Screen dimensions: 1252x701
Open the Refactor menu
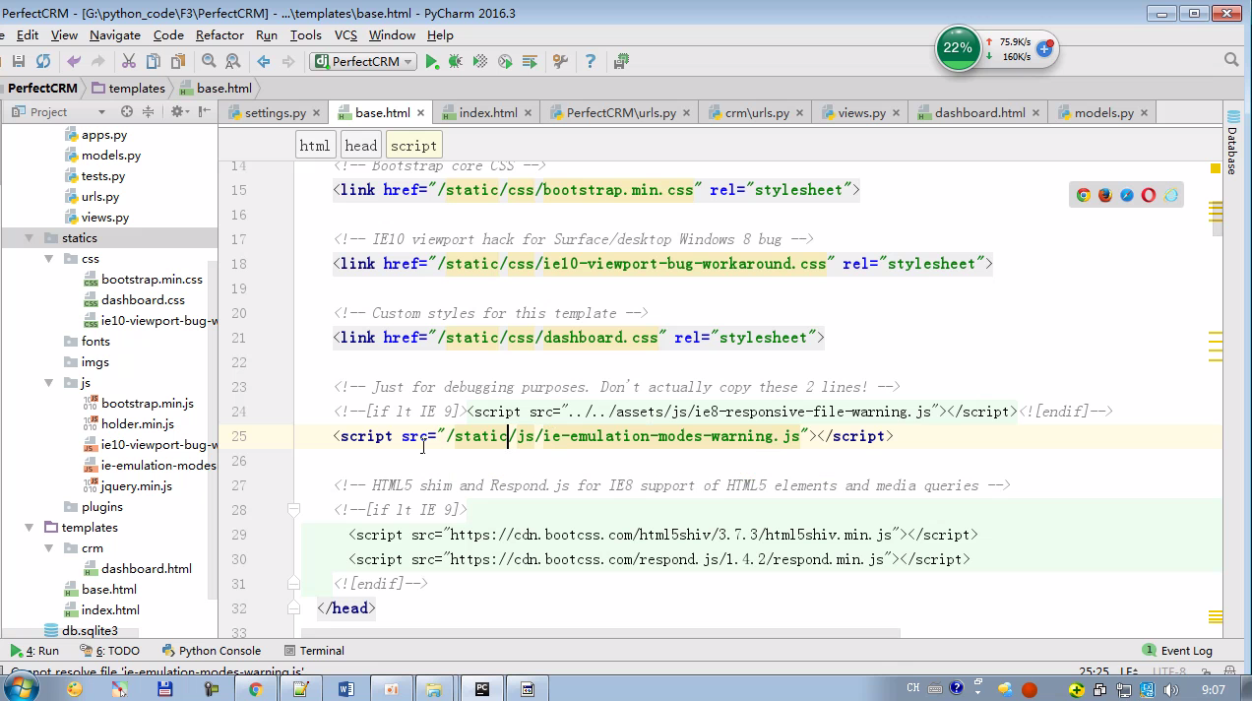click(x=219, y=34)
